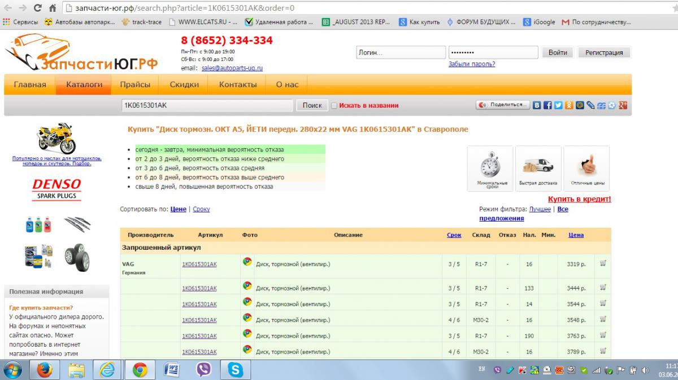Screen dimensions: 678x380
Task: Click the 'Отличные цены' thumbs-up tile
Action: tap(586, 169)
